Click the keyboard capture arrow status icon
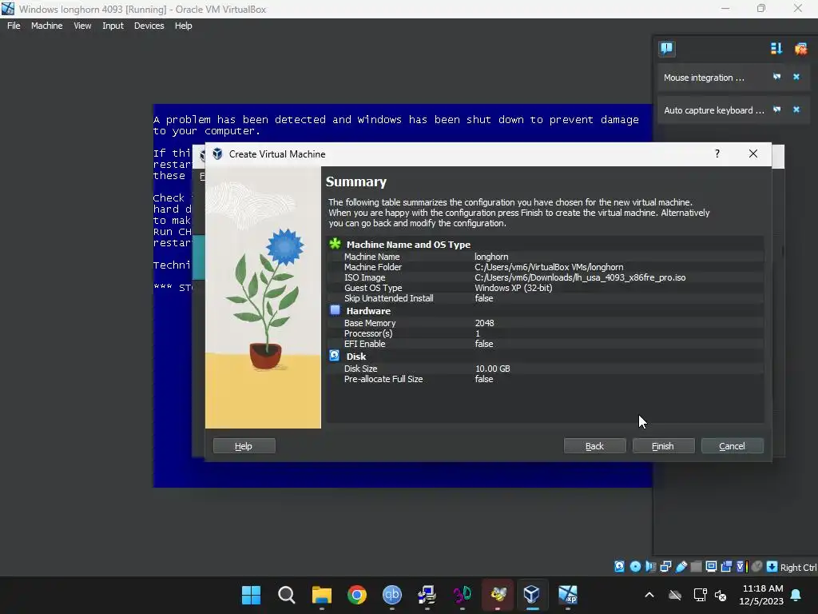 tap(772, 567)
